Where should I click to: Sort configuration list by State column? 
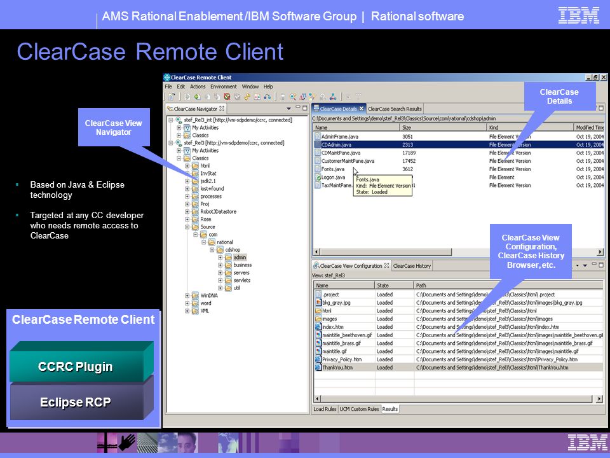click(x=395, y=286)
